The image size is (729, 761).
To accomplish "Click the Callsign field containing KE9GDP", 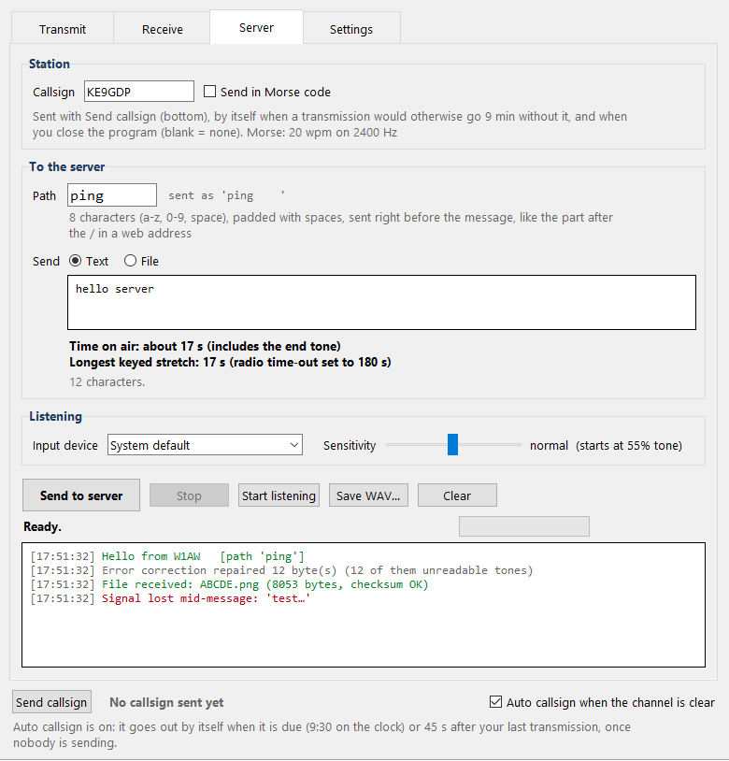I will [139, 92].
